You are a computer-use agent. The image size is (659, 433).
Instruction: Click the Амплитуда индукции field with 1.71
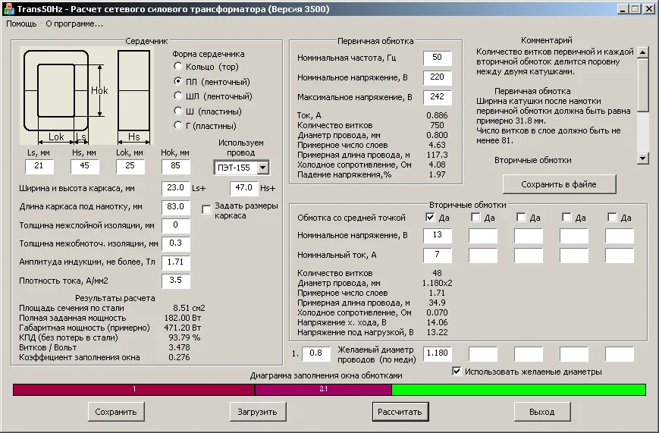pyautogui.click(x=176, y=262)
